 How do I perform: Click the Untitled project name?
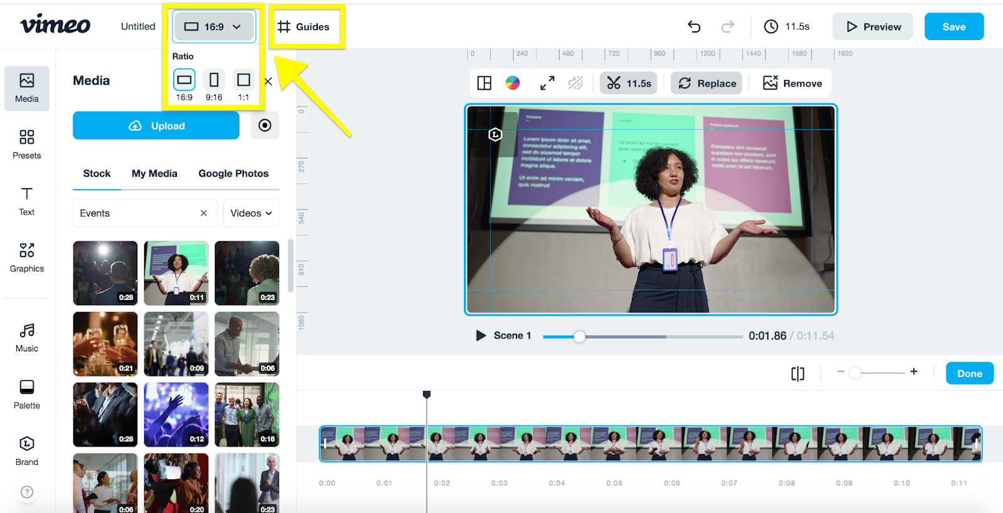pos(138,26)
